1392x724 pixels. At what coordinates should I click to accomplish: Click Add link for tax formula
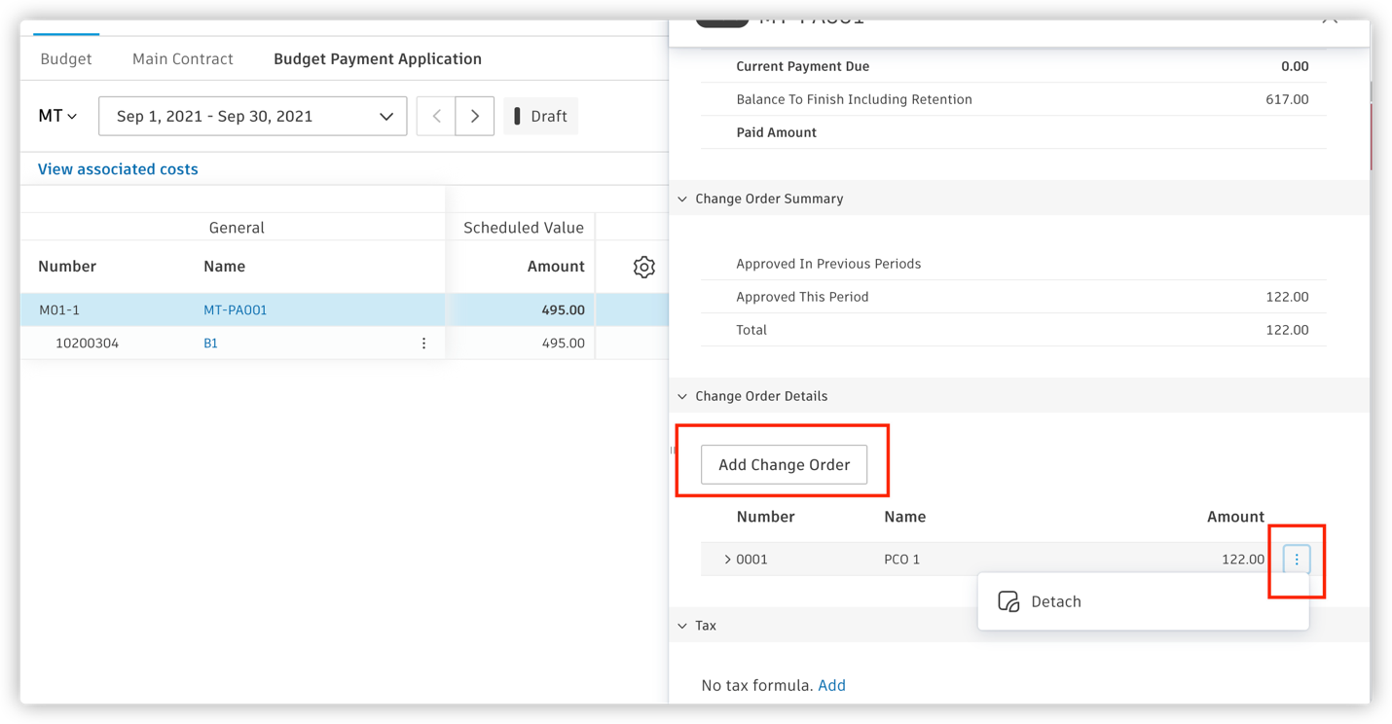831,685
